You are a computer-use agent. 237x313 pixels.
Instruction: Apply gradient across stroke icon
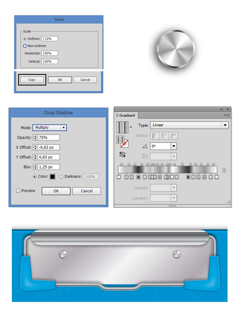point(173,136)
